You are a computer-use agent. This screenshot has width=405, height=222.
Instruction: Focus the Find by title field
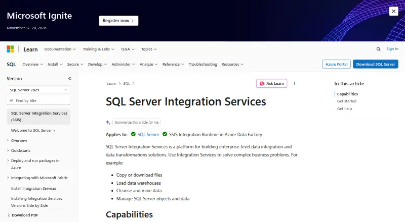[38, 100]
